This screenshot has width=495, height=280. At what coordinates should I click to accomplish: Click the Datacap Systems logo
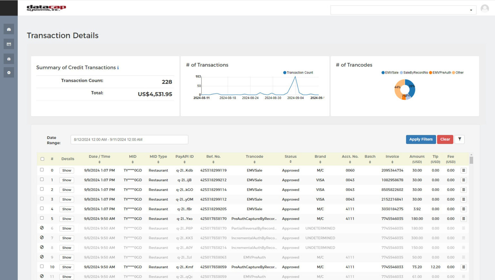coord(46,8)
